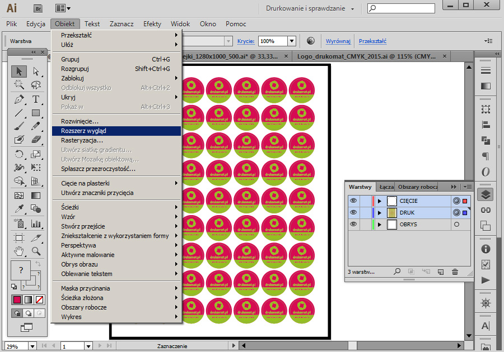Hide the CIĘCIE layer

tap(353, 201)
